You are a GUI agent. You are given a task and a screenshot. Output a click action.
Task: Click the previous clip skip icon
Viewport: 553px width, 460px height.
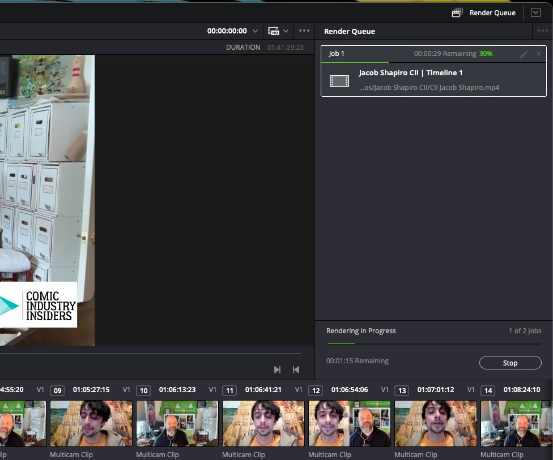click(296, 369)
